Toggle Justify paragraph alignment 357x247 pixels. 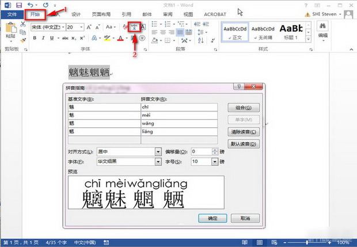point(180,32)
